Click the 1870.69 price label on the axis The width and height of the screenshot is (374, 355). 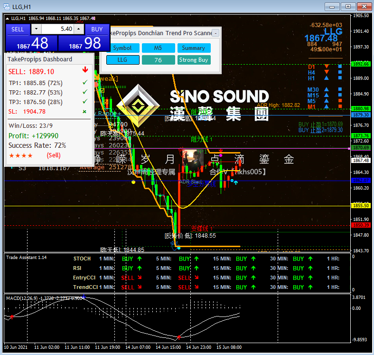[x=361, y=148]
